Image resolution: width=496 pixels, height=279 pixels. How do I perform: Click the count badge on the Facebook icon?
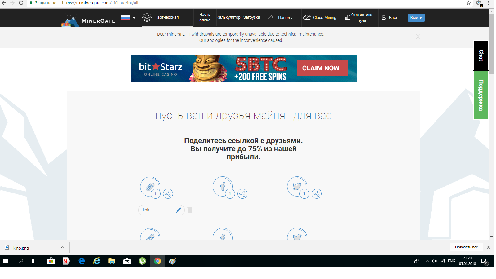(230, 194)
